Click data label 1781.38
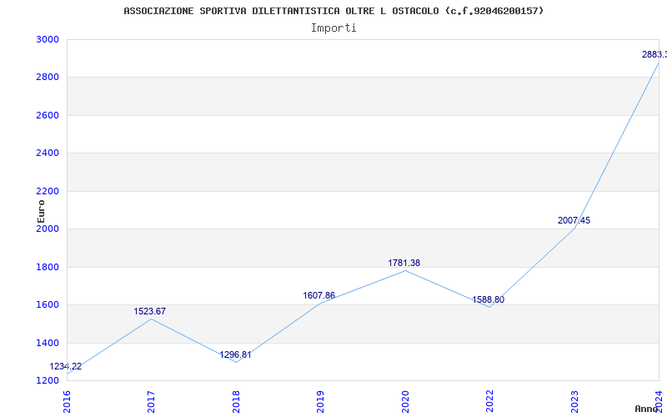Screen dimensions: 667x417 point(404,263)
